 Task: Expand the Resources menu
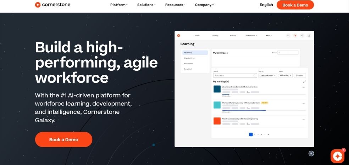[175, 5]
